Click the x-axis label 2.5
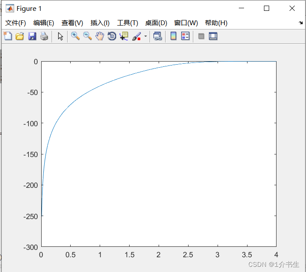The height and width of the screenshot is (272, 306). pos(188,255)
